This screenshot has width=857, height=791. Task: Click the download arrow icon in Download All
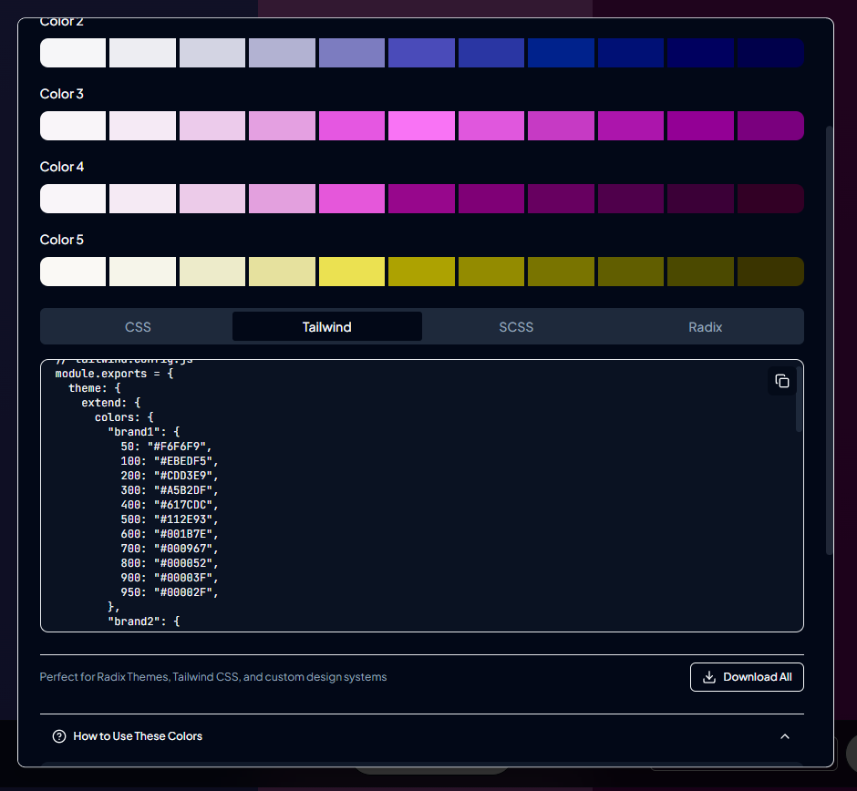[709, 677]
